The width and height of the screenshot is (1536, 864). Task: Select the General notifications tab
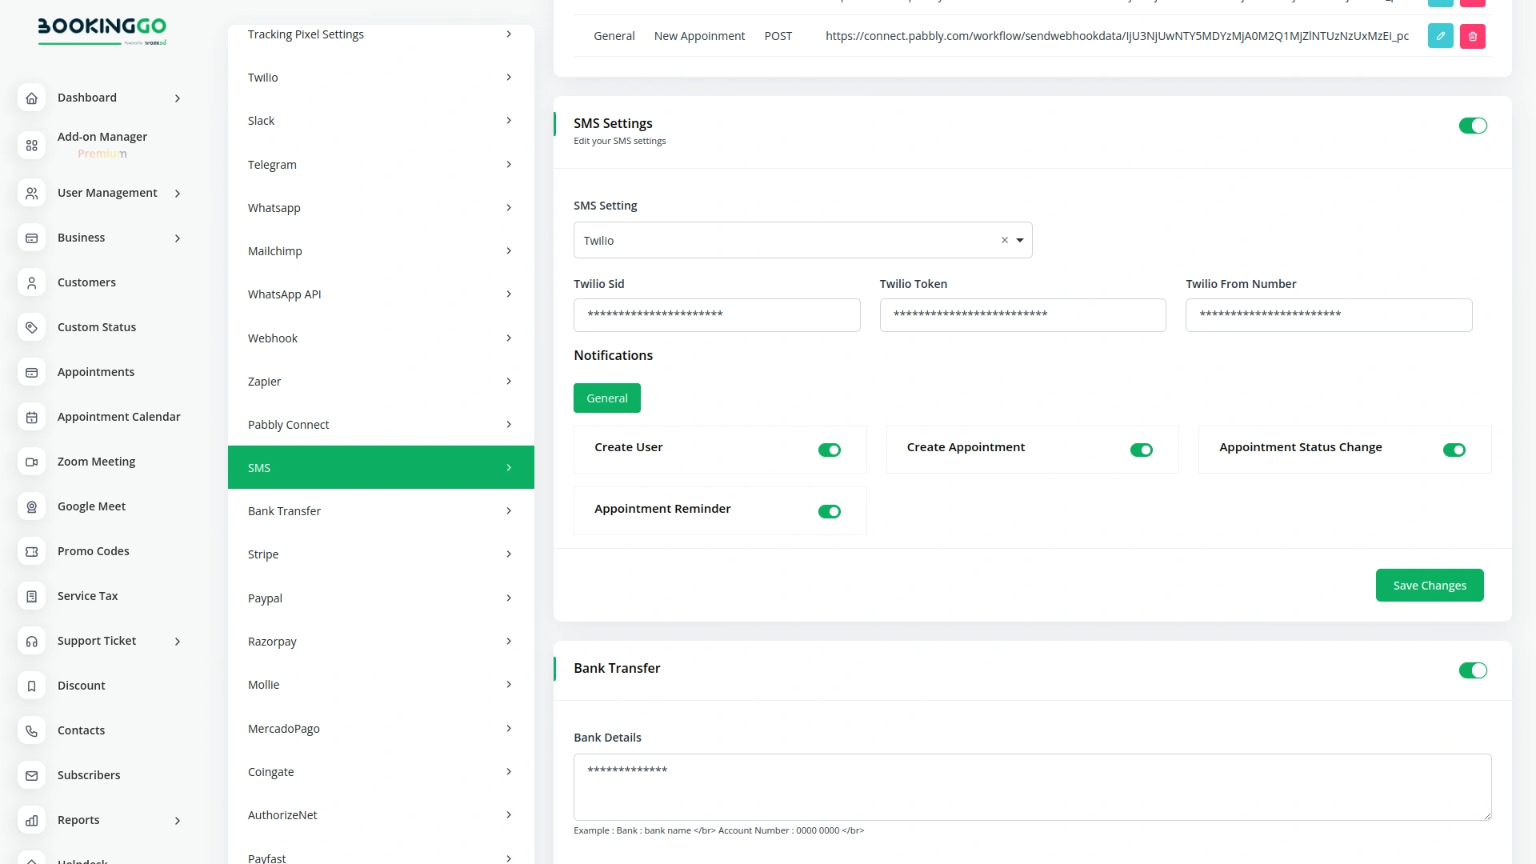click(606, 398)
